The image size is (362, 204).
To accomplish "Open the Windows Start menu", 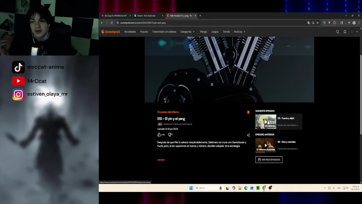I will [191, 188].
